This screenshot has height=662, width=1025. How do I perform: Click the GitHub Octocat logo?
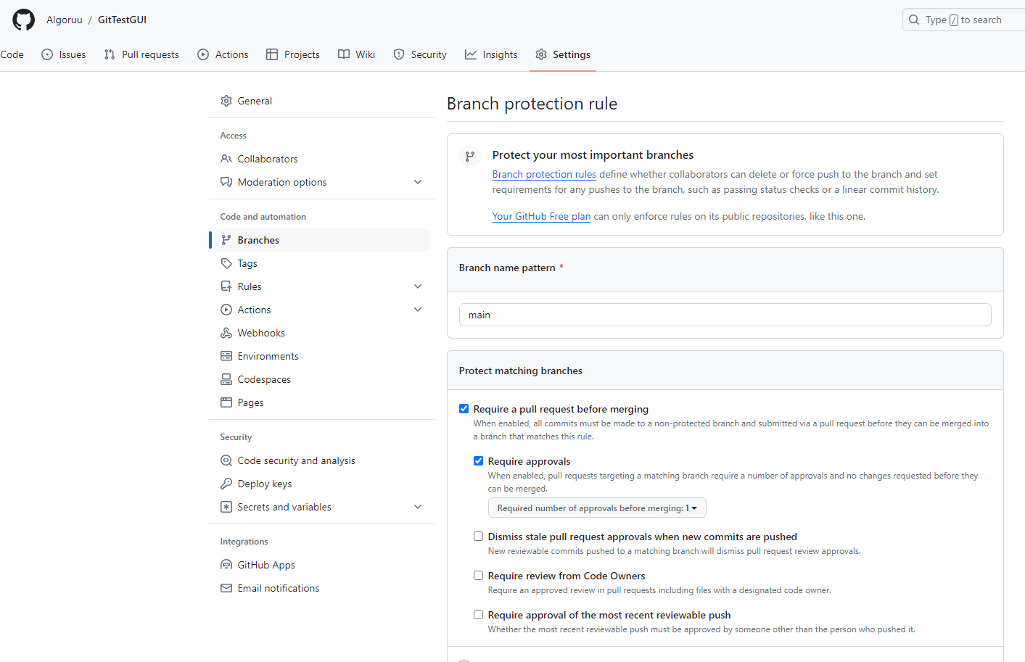pyautogui.click(x=23, y=20)
